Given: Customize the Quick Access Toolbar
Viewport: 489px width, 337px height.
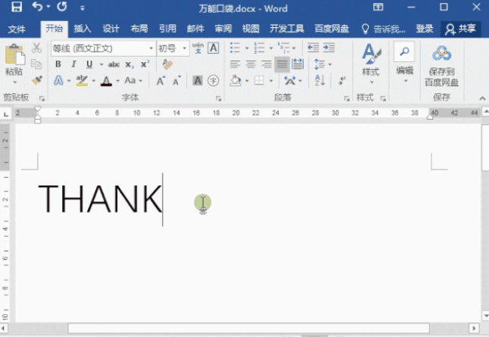Looking at the screenshot, I should pos(83,8).
